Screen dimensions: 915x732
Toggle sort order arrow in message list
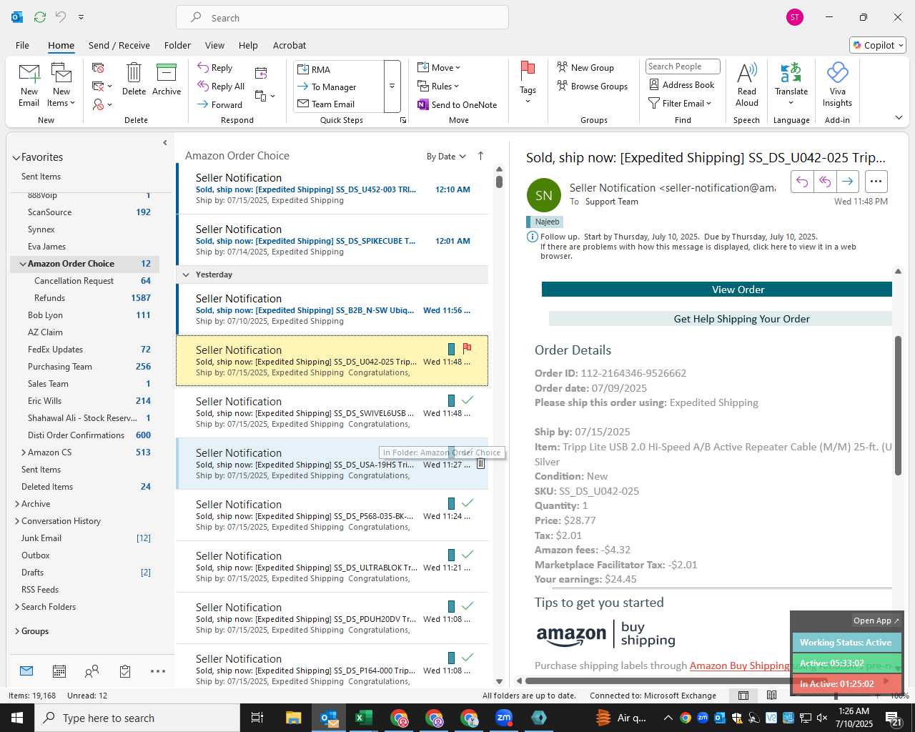pos(480,156)
